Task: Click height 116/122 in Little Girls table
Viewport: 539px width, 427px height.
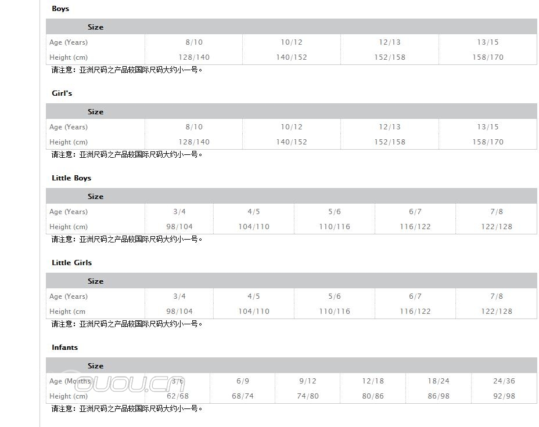Action: pos(415,312)
